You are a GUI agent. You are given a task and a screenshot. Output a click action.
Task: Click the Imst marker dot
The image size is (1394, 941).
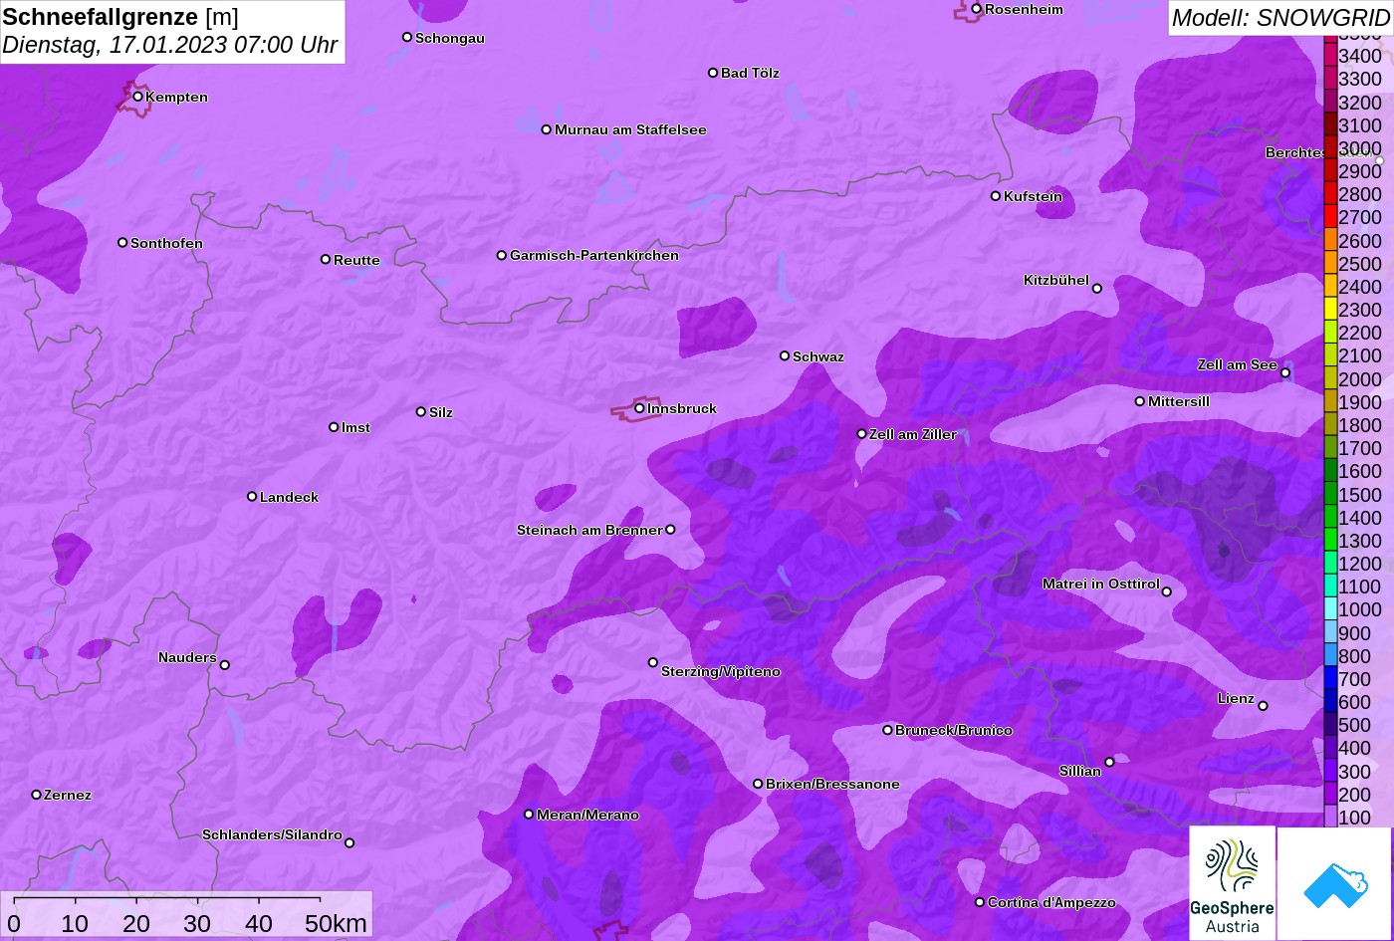[334, 427]
